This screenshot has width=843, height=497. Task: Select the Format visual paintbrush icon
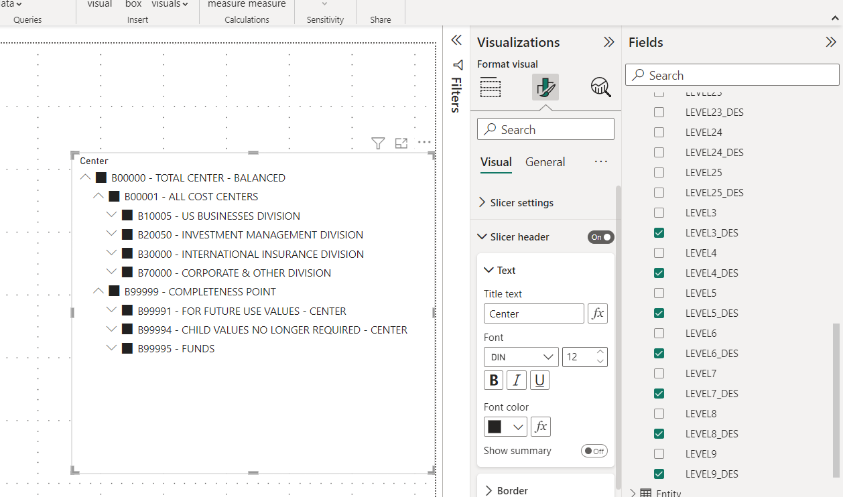coord(545,87)
